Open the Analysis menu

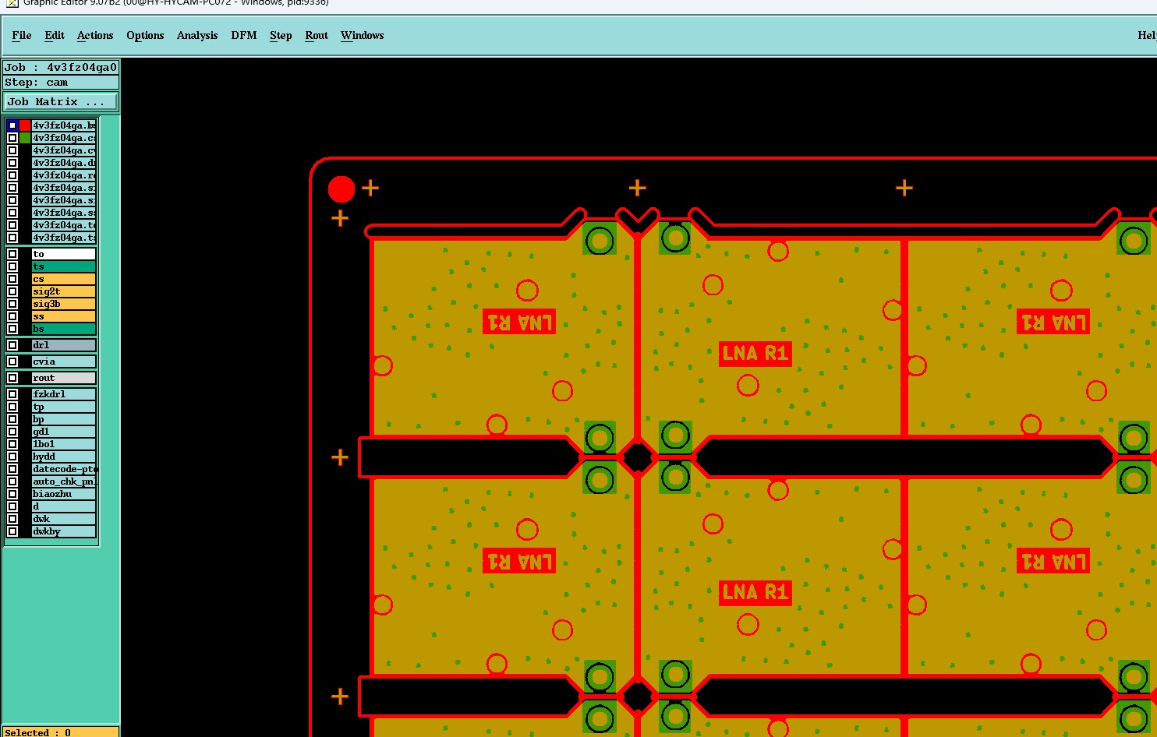pos(197,35)
